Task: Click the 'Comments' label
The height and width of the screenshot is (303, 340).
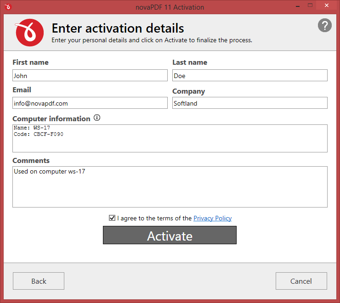Action: [31, 161]
